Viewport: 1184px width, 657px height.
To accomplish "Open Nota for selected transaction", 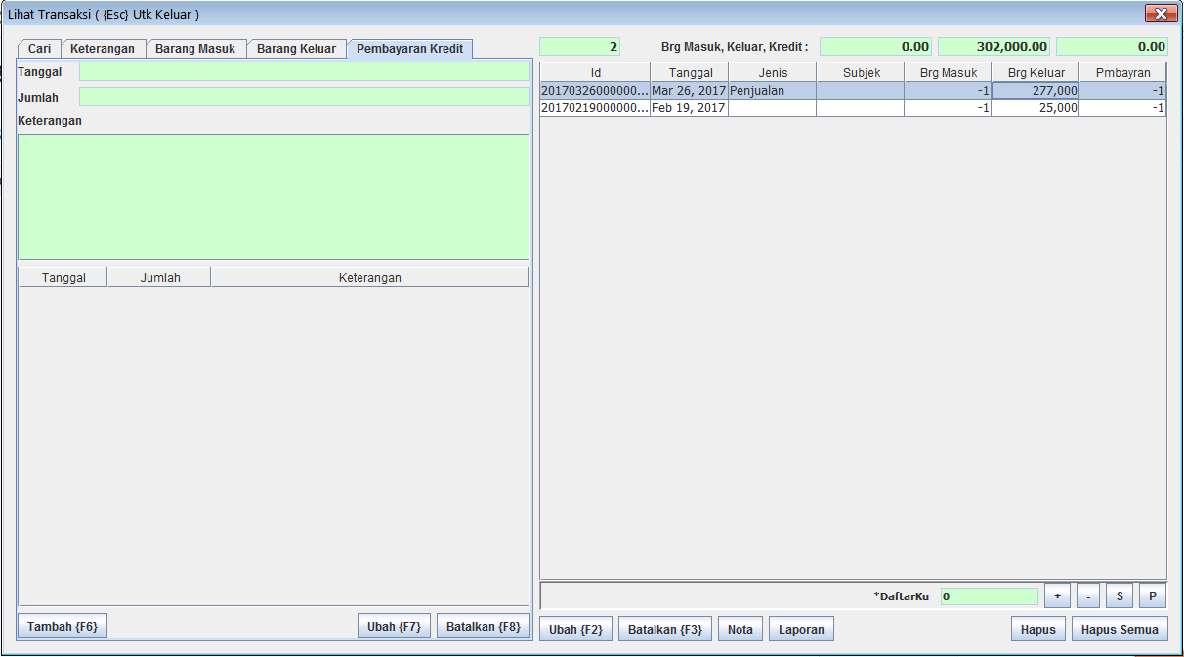I will 740,630.
